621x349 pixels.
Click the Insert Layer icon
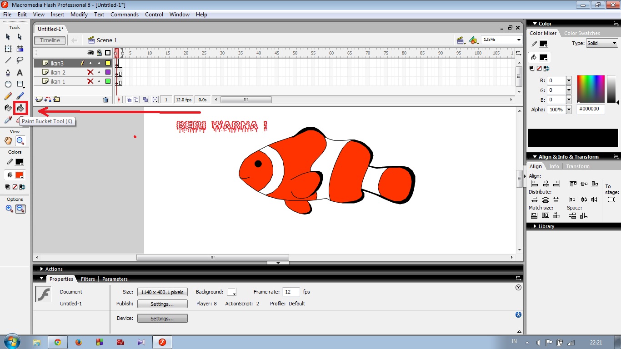click(x=39, y=100)
